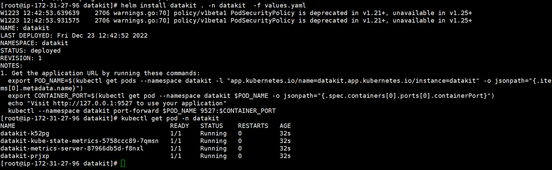Click the 'NAME: datakit' output line

pos(25,28)
